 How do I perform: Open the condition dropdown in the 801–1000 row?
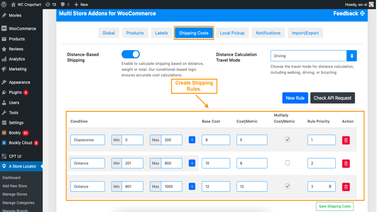click(88, 187)
